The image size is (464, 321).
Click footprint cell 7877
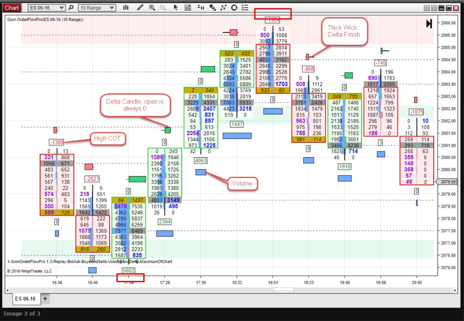click(x=120, y=231)
